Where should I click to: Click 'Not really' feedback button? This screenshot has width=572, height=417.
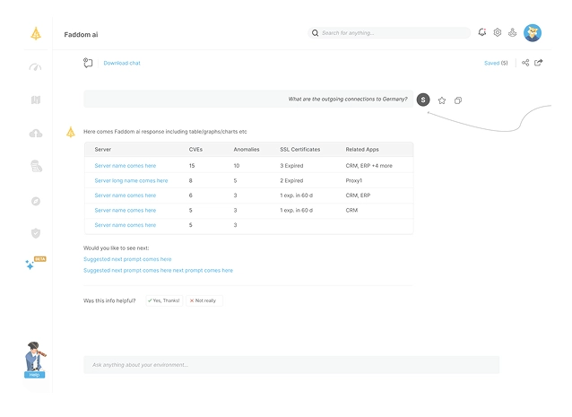click(204, 300)
